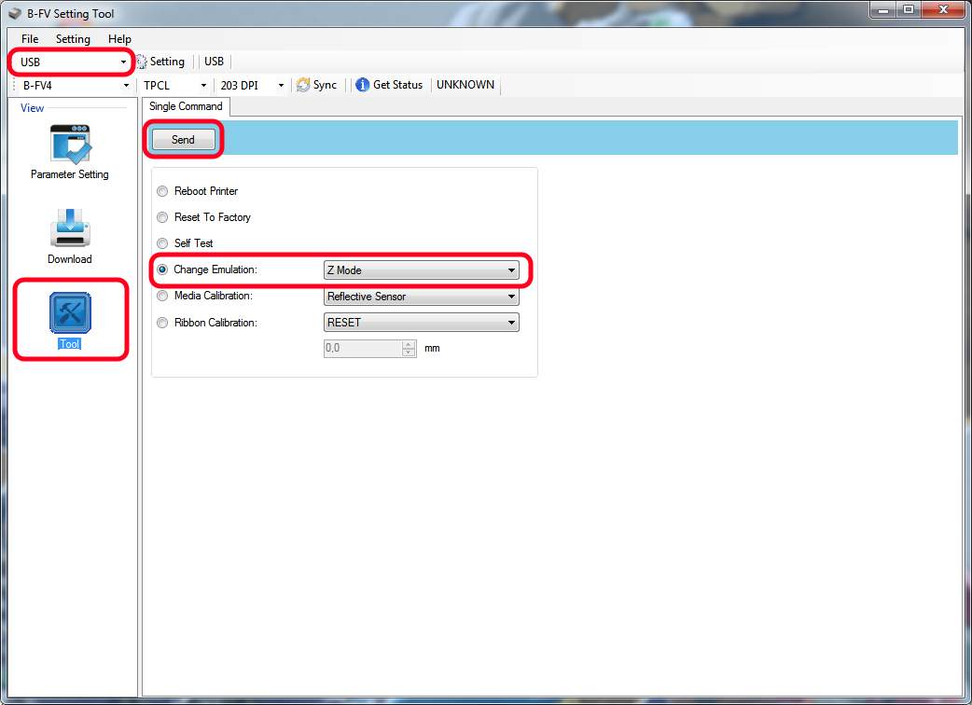The image size is (972, 705).
Task: Select the Change Emulation radio button
Action: click(x=162, y=270)
